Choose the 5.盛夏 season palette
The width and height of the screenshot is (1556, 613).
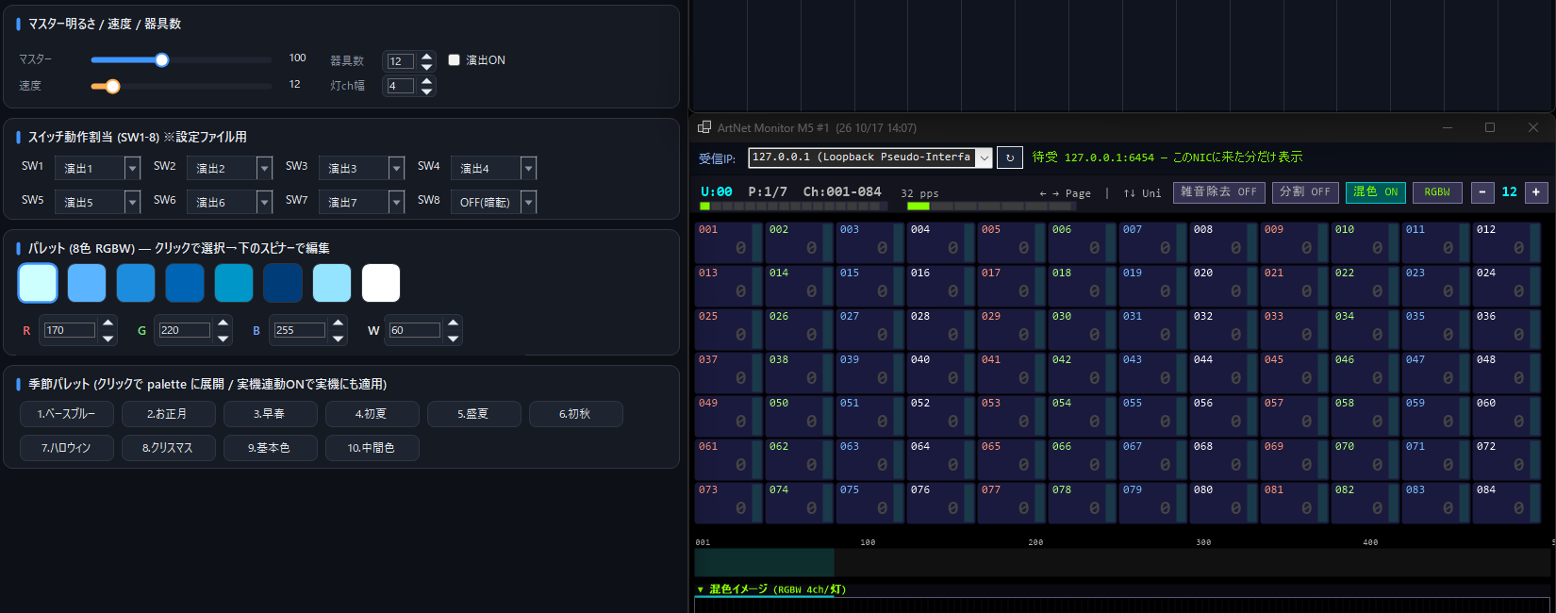(474, 414)
